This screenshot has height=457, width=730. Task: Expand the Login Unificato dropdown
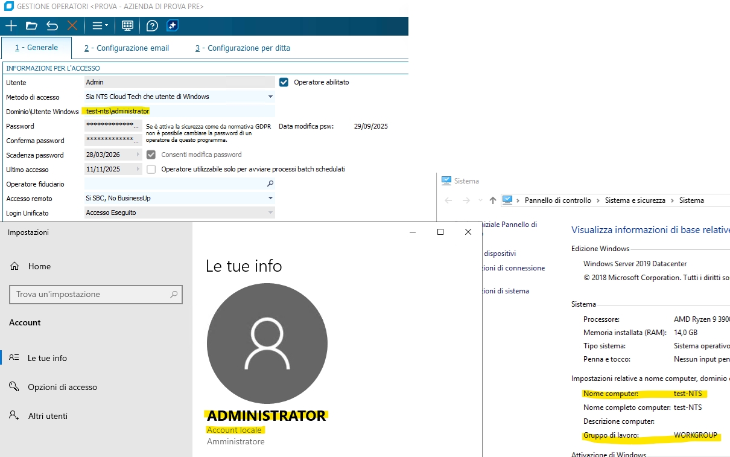click(270, 213)
